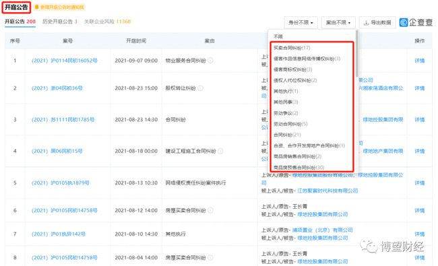Click 详情 for the 黑06民初15号 row
This screenshot has height=266, width=438.
tap(420, 151)
